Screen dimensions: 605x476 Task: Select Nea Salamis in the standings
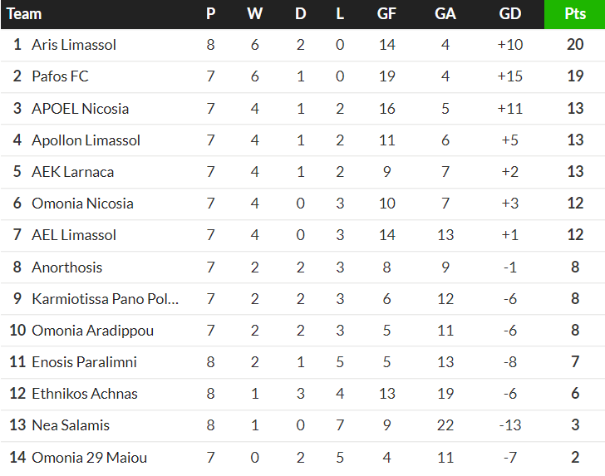(x=71, y=425)
